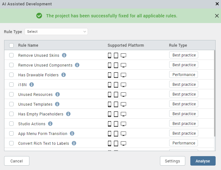Click info icon for Convert Rich Text to Labels
Viewport: 221px width, 170px height.
(74, 143)
